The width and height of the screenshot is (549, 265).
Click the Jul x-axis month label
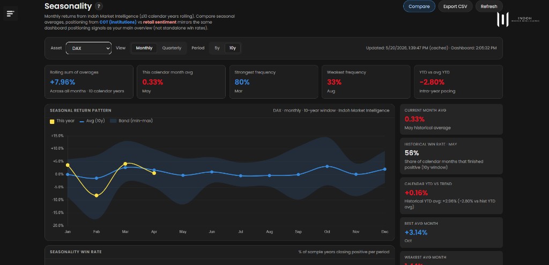pyautogui.click(x=241, y=232)
